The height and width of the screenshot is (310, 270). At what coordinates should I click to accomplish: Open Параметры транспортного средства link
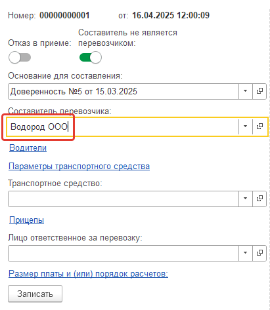79,166
